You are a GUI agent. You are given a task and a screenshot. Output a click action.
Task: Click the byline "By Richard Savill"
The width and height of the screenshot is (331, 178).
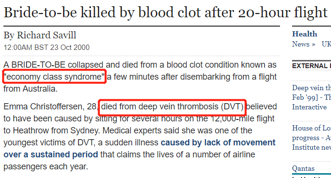[x=40, y=36]
